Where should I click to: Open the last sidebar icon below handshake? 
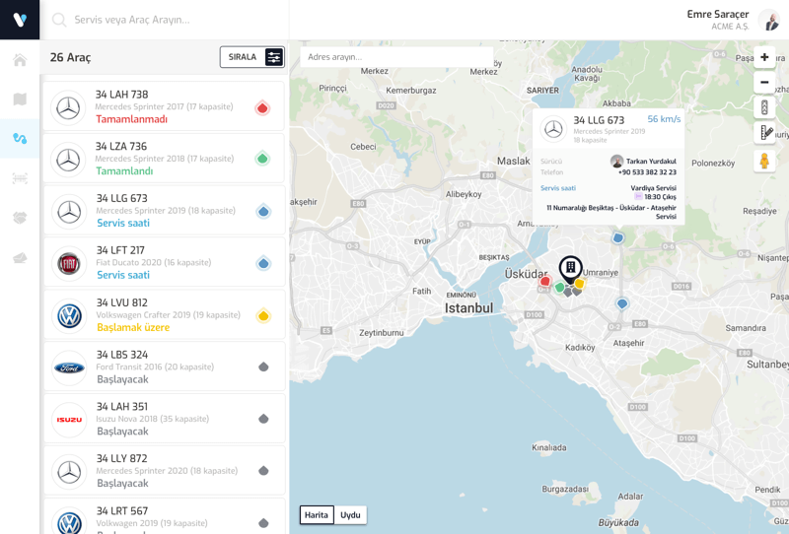point(20,258)
